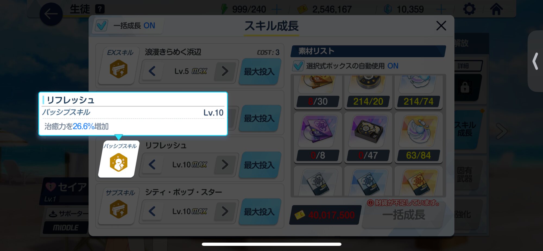Go back using the arrow icon
Viewport: 543px width, 251px height.
point(51,14)
